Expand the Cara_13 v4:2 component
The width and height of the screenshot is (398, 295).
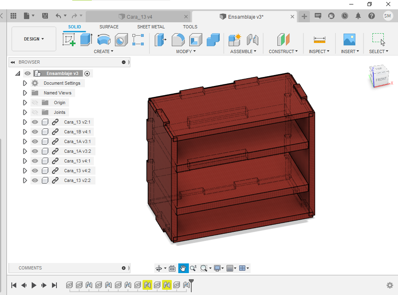(25, 171)
